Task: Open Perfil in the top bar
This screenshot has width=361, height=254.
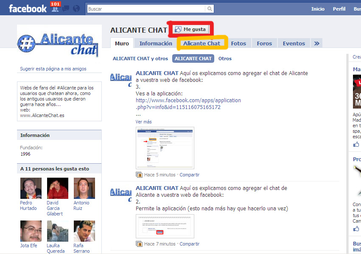Action: (x=339, y=9)
